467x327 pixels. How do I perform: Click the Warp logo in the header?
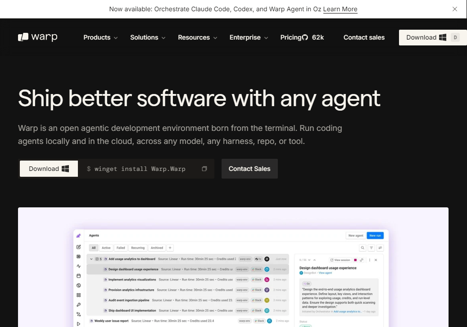coord(37,37)
